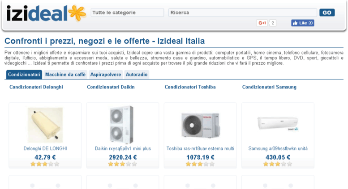Screen dimensions: 348x189
Task: Click the Facebook Like button
Action: [x=303, y=23]
